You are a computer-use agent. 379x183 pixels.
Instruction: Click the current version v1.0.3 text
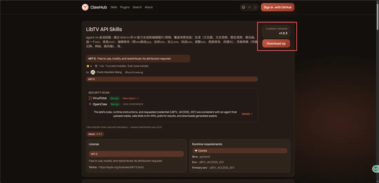pyautogui.click(x=283, y=33)
